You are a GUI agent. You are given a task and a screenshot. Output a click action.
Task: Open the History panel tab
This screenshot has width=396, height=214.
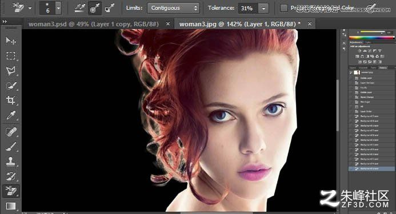coord(383,68)
